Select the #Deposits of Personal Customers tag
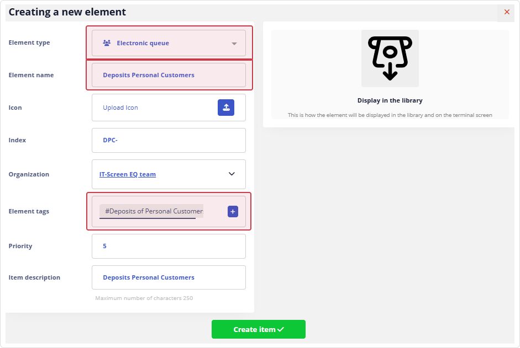Image resolution: width=520 pixels, height=348 pixels. (151, 211)
